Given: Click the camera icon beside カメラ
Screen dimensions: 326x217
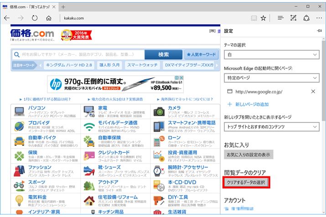Looking at the screenshot, I should [159, 111].
